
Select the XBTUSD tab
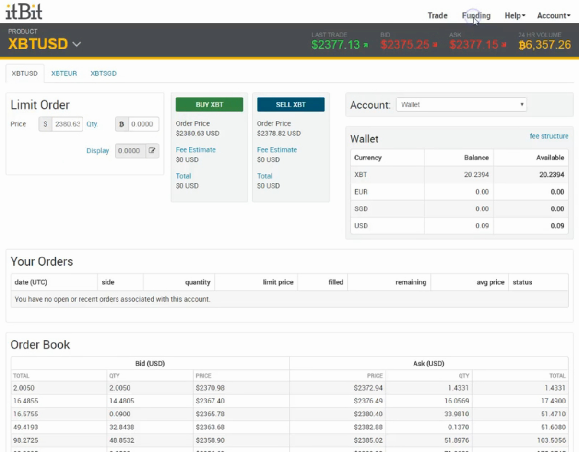[25, 73]
